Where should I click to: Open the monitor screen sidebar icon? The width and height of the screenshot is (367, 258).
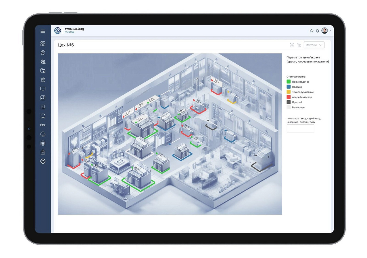(43, 89)
